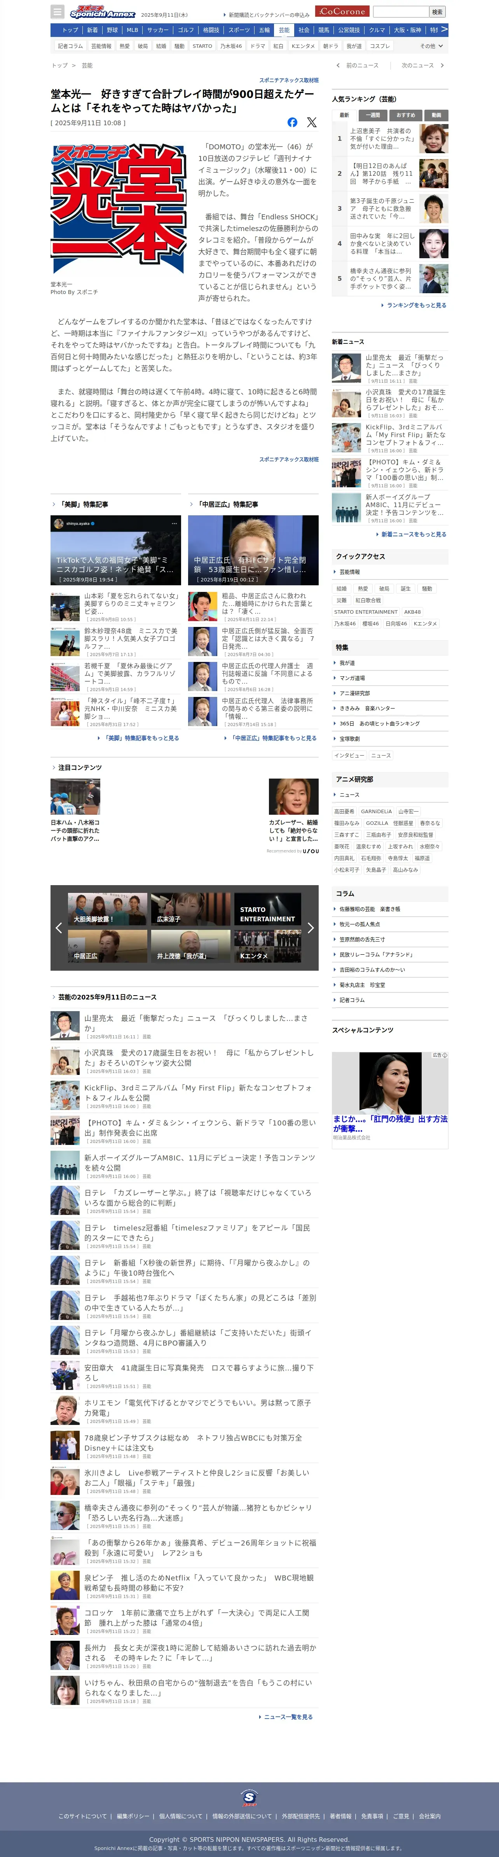Select the サッカー navigation tab
Image resolution: width=499 pixels, height=1857 pixels.
click(158, 30)
